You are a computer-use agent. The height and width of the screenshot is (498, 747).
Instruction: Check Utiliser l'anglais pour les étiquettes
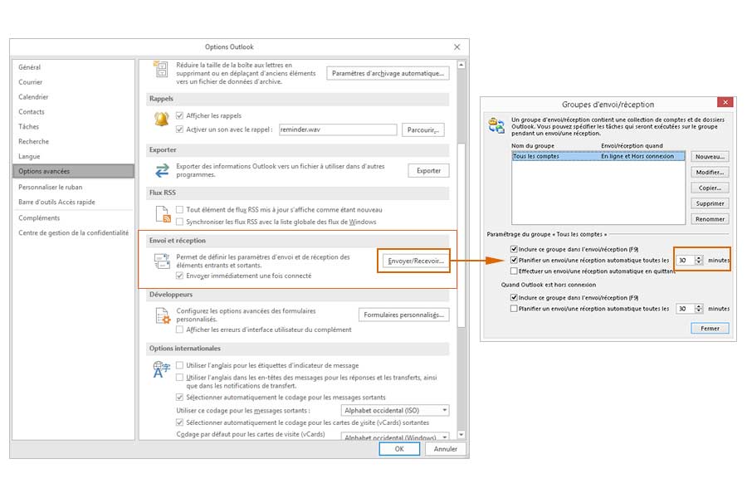(x=179, y=365)
